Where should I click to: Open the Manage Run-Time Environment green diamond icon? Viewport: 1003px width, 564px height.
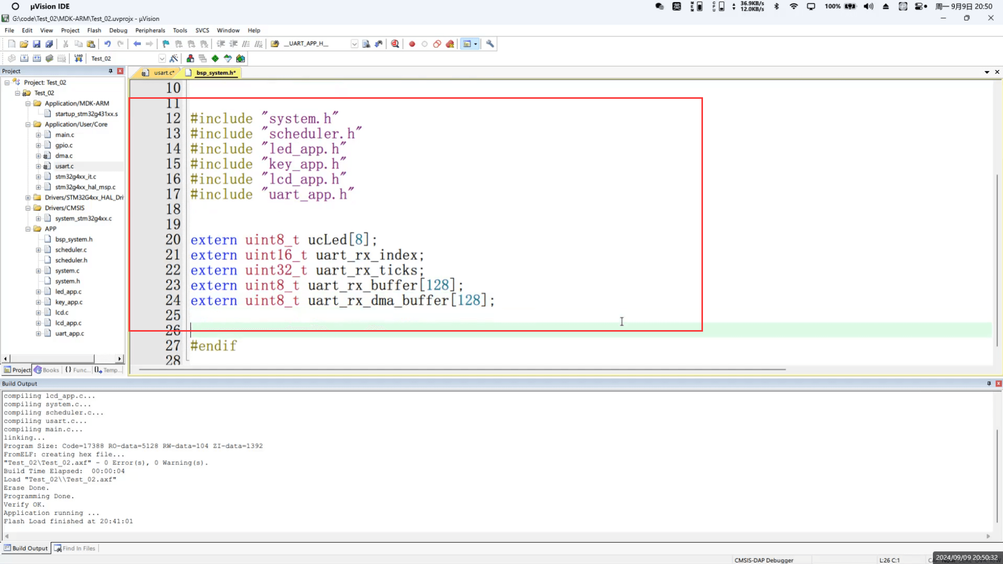(215, 58)
